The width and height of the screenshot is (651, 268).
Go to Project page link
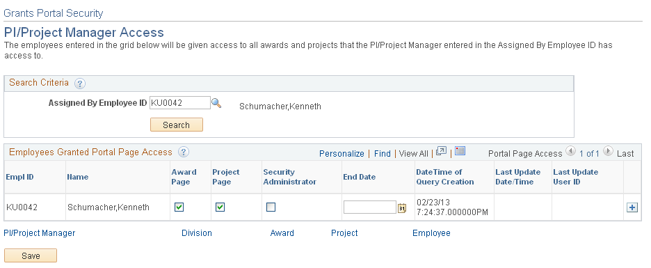pyautogui.click(x=344, y=233)
